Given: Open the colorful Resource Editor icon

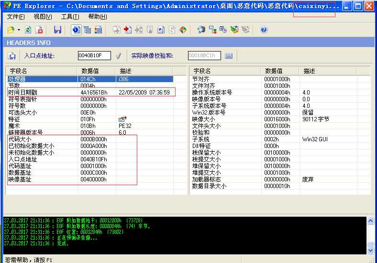Looking at the screenshot, I should pyautogui.click(x=183, y=30).
